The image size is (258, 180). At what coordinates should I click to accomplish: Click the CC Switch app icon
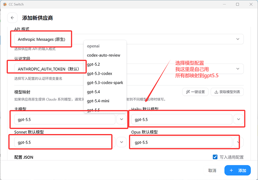pyautogui.click(x=5, y=4)
